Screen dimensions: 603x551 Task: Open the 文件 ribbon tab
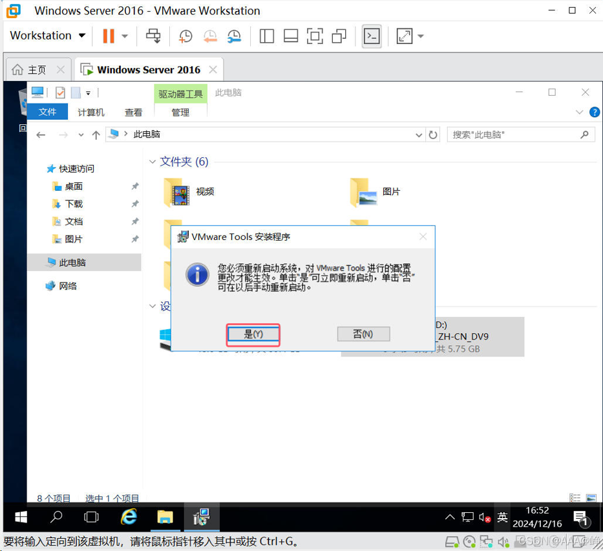pyautogui.click(x=47, y=112)
